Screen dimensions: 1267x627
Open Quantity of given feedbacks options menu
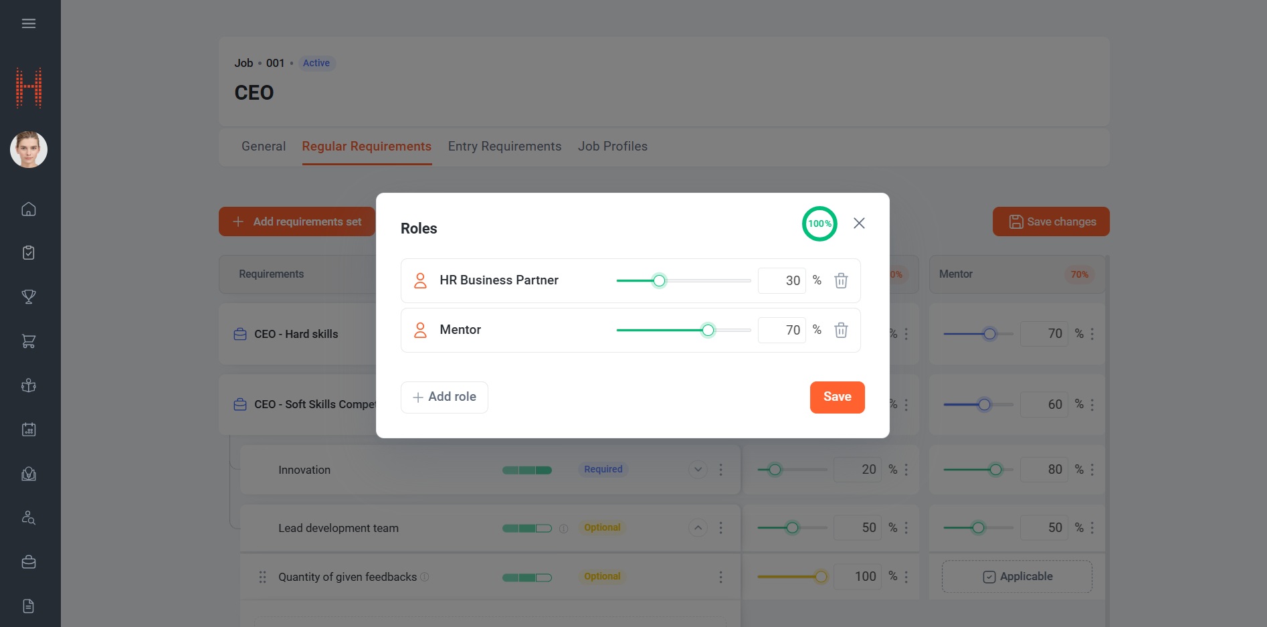720,577
